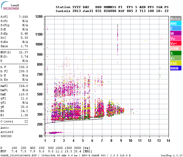Click the 1 MHz x-axis label
The height and width of the screenshot is (157, 183).
click(x=45, y=141)
